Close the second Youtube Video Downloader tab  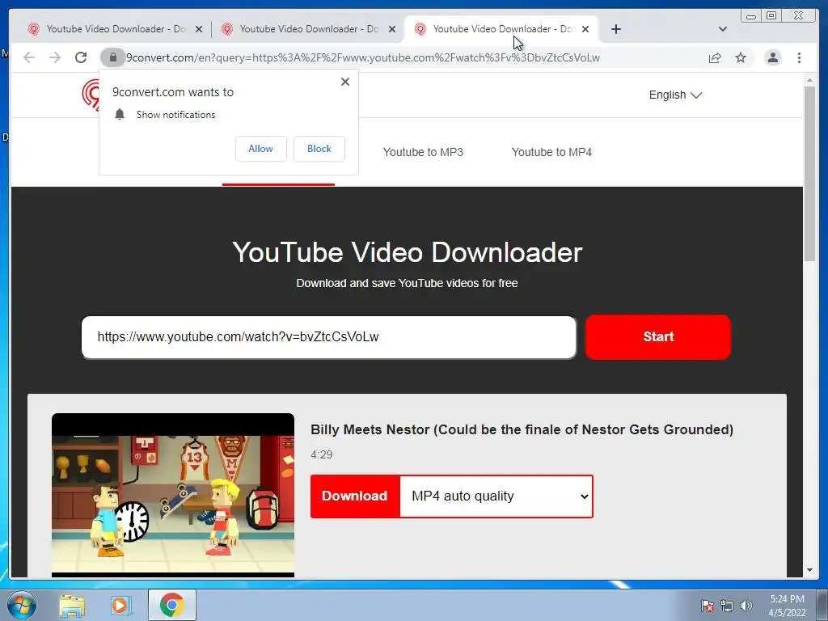pyautogui.click(x=392, y=30)
